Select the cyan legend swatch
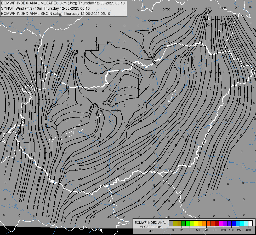 click(x=242, y=223)
